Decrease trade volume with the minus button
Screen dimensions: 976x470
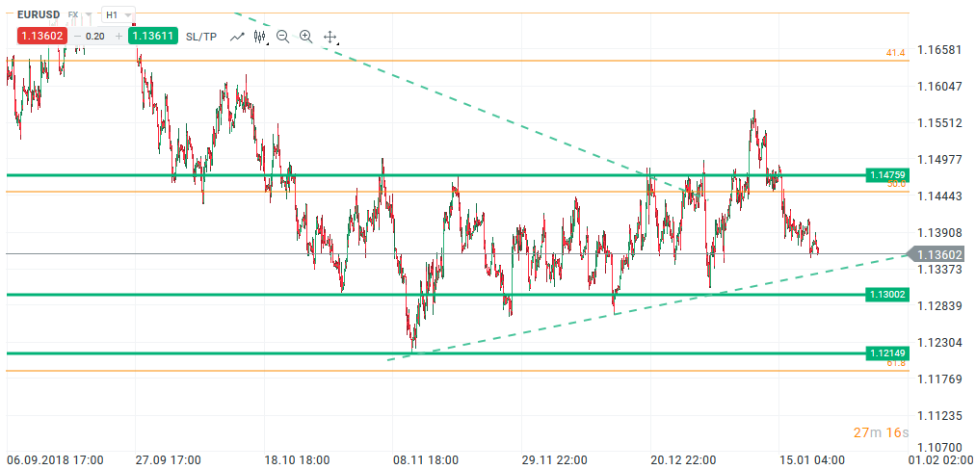[x=77, y=36]
